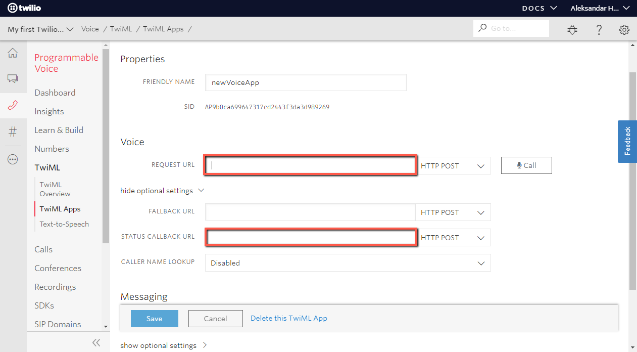Open Calls in sidebar menu

(43, 249)
